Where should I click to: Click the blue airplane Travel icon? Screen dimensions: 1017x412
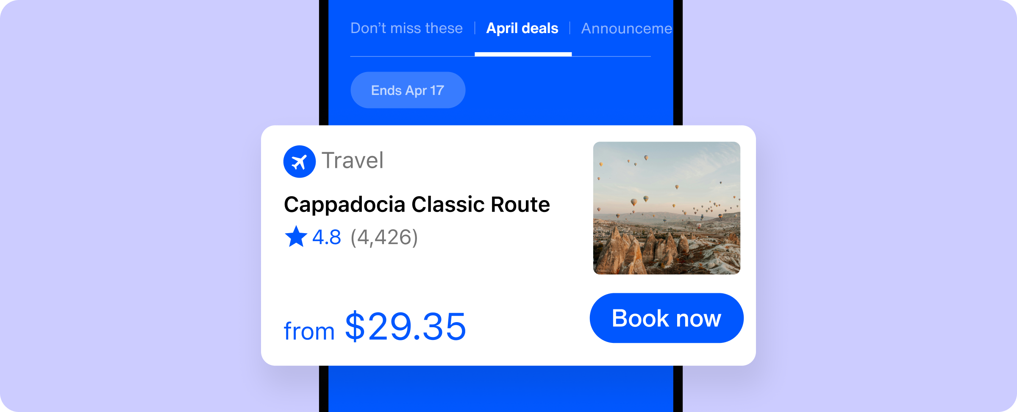point(299,161)
